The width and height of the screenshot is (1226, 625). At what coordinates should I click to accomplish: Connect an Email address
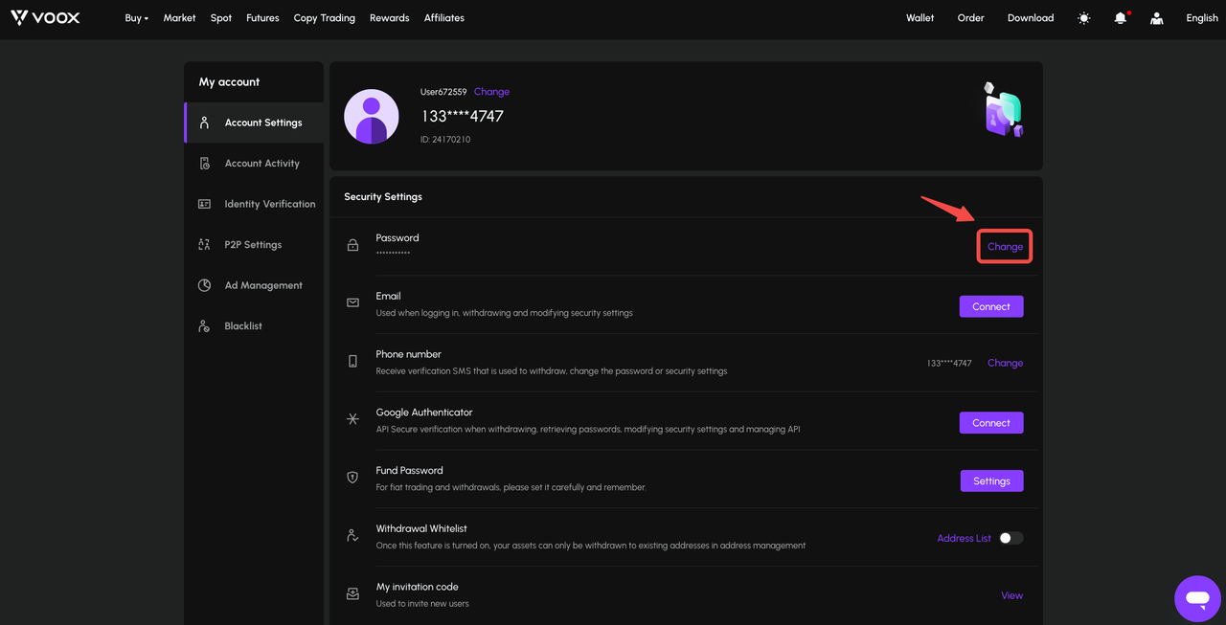tap(991, 306)
